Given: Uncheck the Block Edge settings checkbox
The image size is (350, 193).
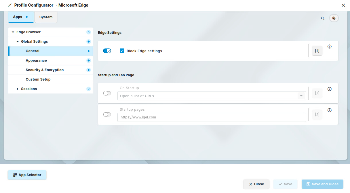Looking at the screenshot, I should [x=122, y=51].
